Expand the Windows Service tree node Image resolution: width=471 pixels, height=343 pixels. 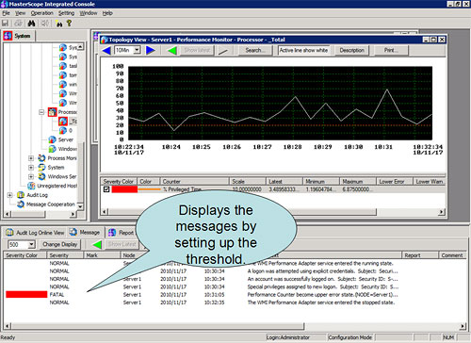[x=31, y=176]
